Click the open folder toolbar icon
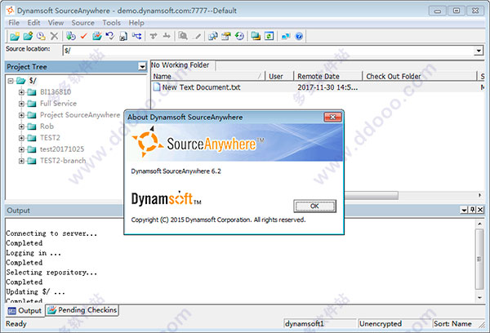490x333 pixels. tap(15, 36)
